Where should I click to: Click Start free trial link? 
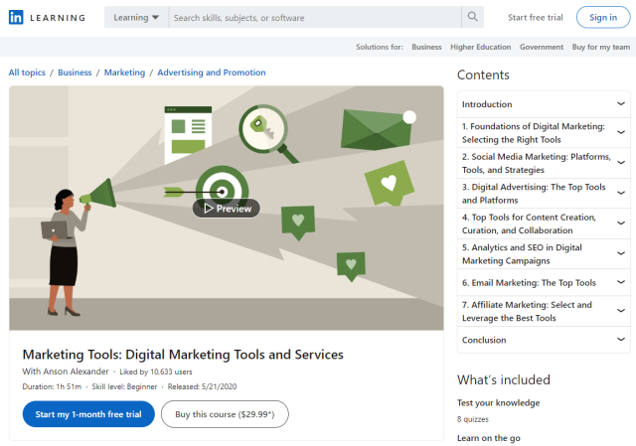point(536,18)
